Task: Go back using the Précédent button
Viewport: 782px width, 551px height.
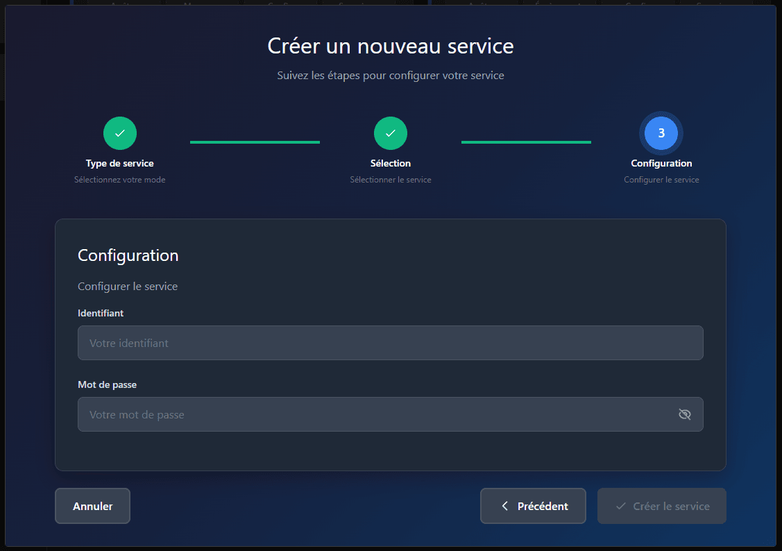Action: 533,506
